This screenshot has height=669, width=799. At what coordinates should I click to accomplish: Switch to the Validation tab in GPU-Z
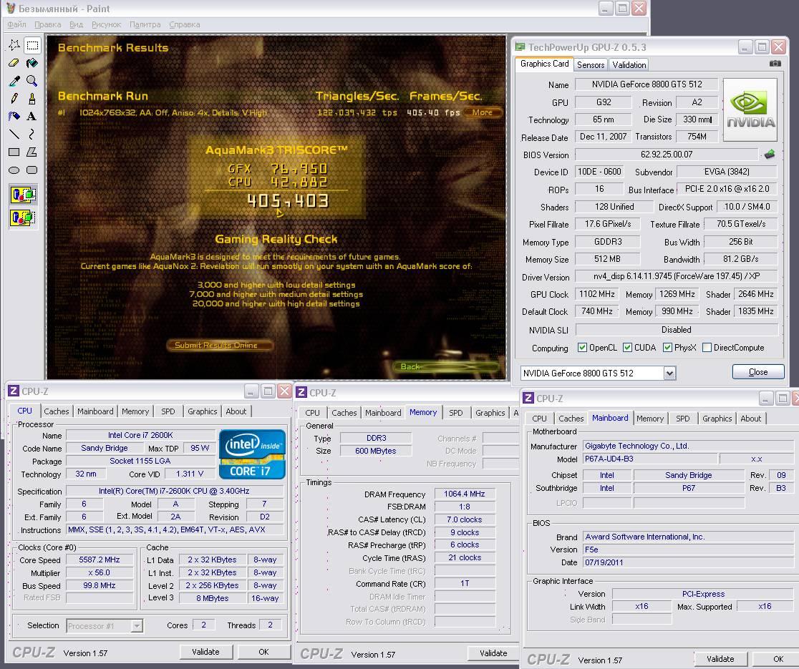coord(629,64)
